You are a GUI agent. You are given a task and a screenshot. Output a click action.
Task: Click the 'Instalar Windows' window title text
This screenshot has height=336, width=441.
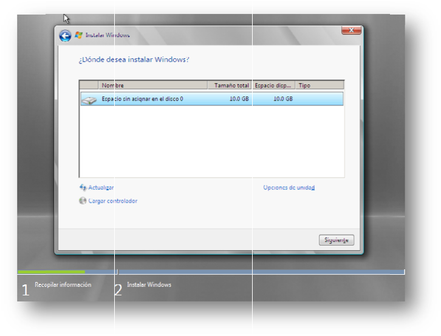point(108,35)
